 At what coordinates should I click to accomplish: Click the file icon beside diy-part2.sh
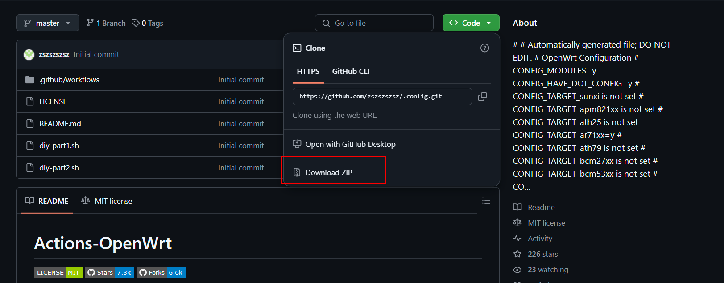tap(30, 168)
